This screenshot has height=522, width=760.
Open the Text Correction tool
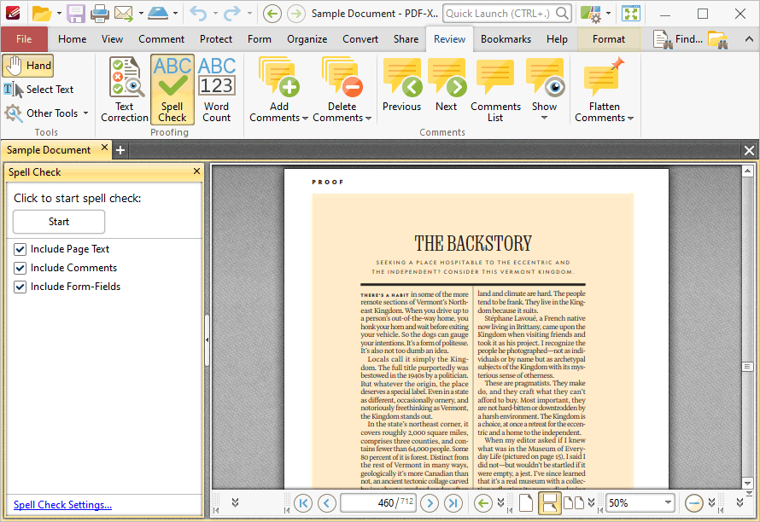tap(124, 90)
